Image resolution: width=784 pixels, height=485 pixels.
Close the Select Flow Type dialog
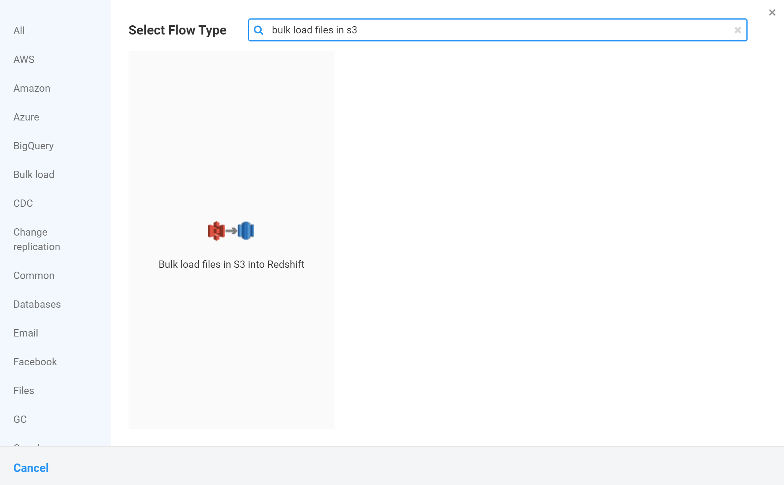pyautogui.click(x=772, y=13)
